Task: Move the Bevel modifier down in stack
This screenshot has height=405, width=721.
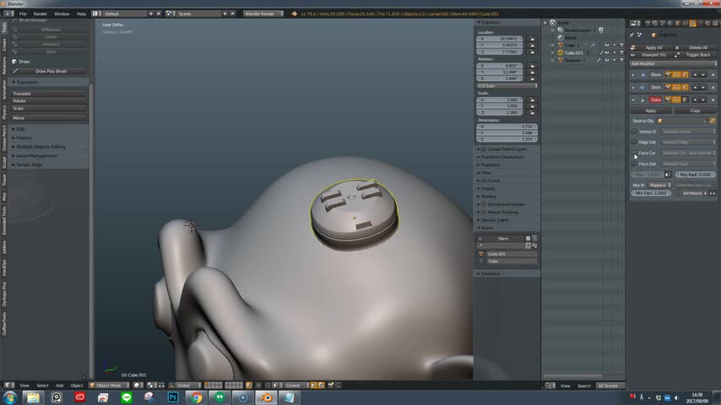Action: pos(703,75)
